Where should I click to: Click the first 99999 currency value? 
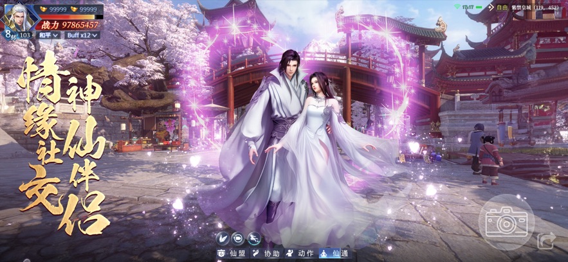(x=58, y=9)
